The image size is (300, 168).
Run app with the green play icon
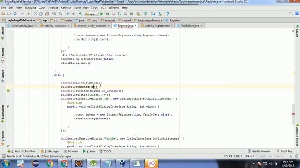tap(102, 14)
